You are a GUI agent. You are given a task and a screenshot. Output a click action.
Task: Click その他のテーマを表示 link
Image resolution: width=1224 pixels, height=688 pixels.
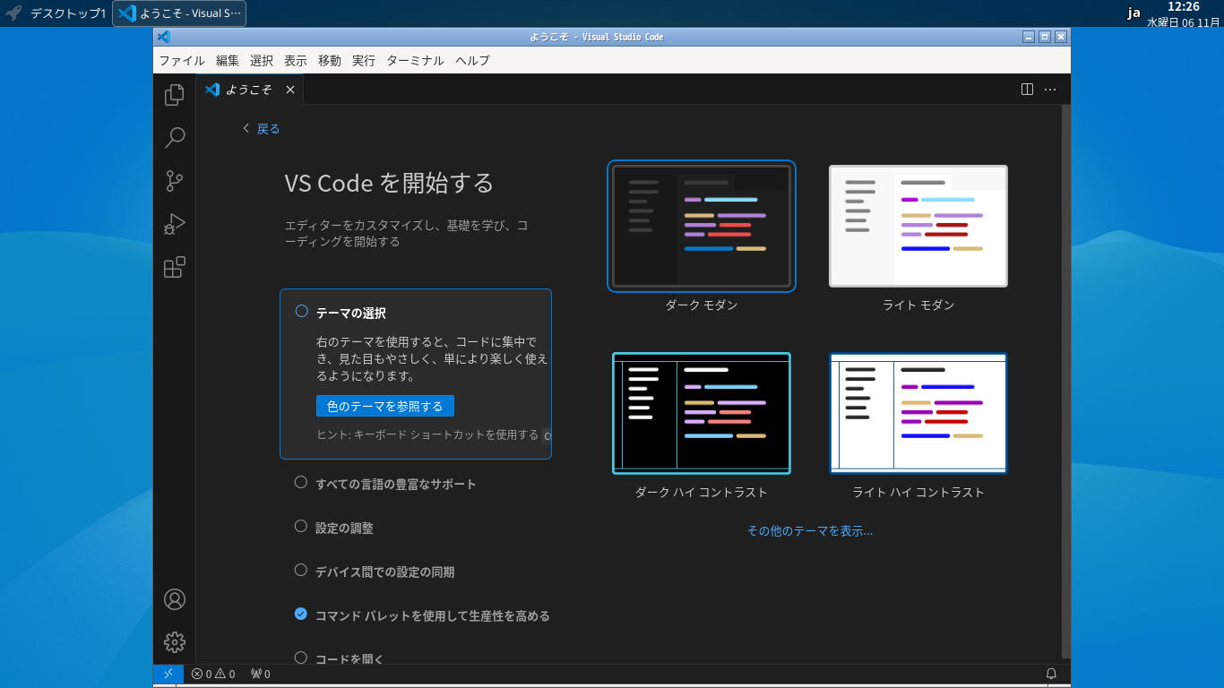[x=810, y=531]
